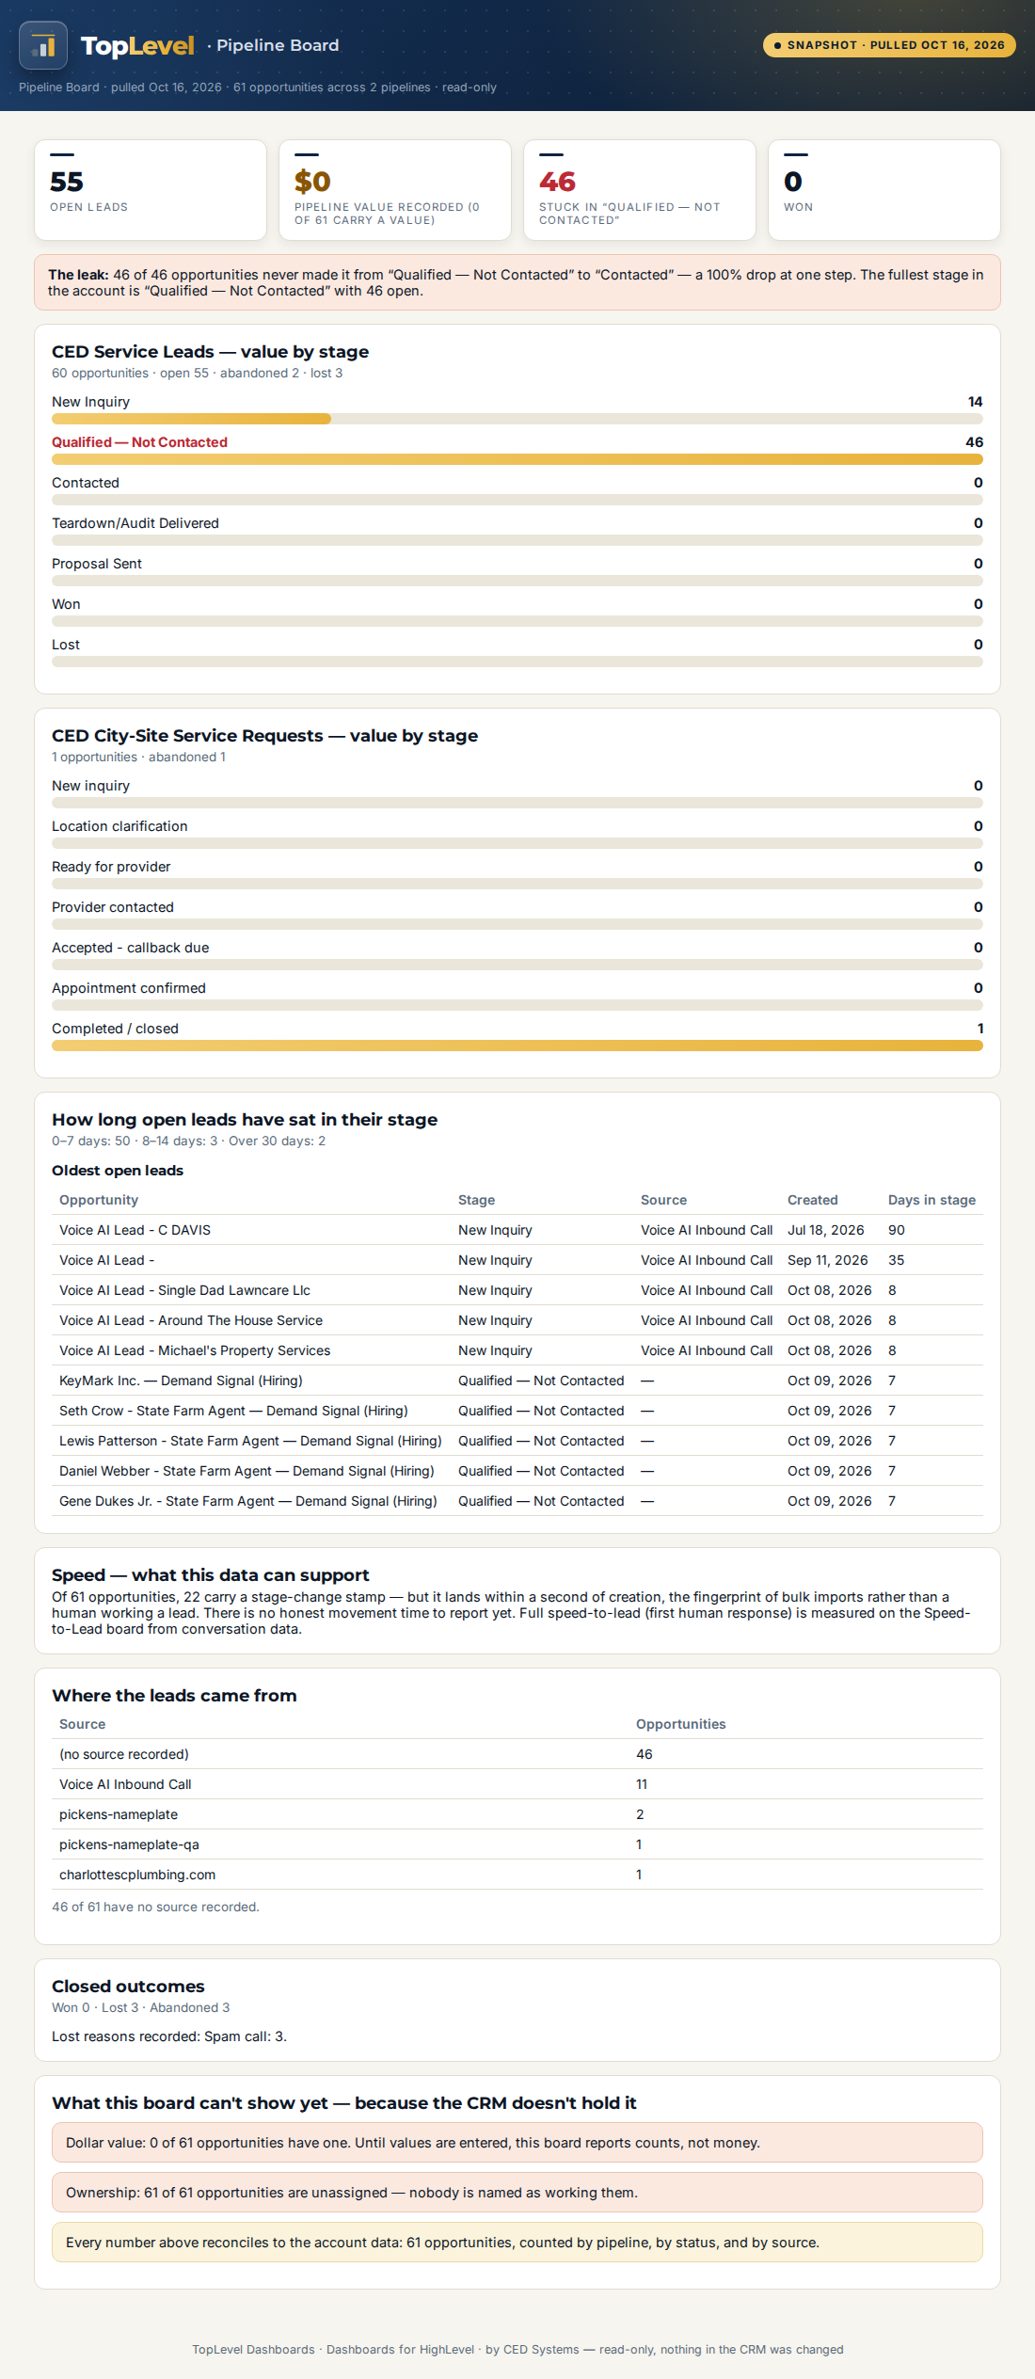
Task: Click the Voice AI Lead - C DAVIS row
Action: tap(517, 1230)
